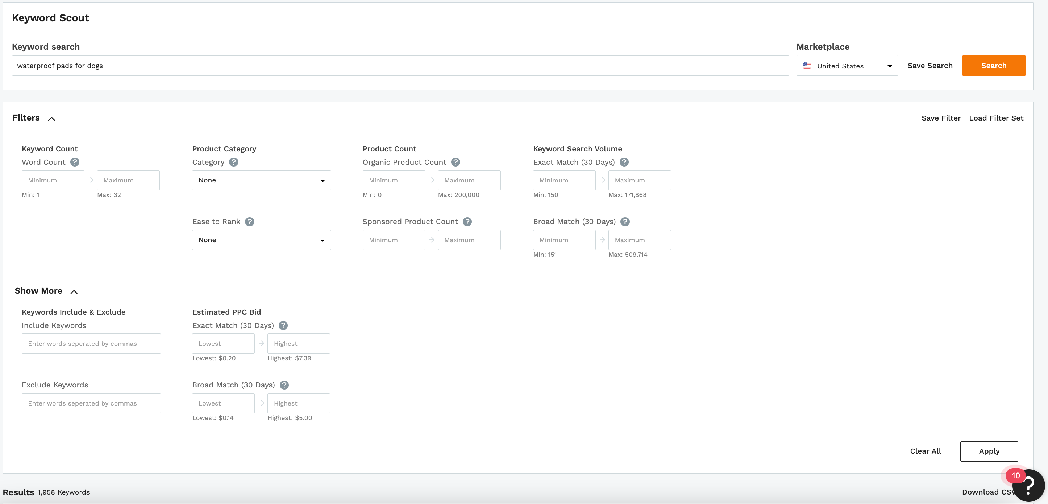Click Search Volume Exact Match Maximum field
Screen dimensions: 1048x504
point(640,180)
